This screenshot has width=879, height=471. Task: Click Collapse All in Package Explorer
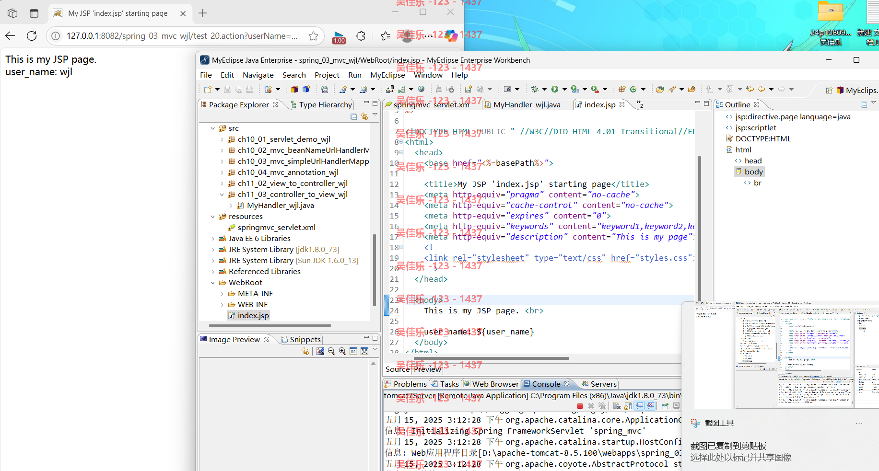pyautogui.click(x=353, y=116)
